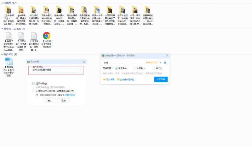252x147 pixels.
Task: Click the browse folder icon beside 1.zip
Action: 165,63
